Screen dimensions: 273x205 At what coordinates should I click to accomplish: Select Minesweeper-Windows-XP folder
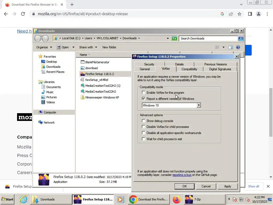pos(100,97)
